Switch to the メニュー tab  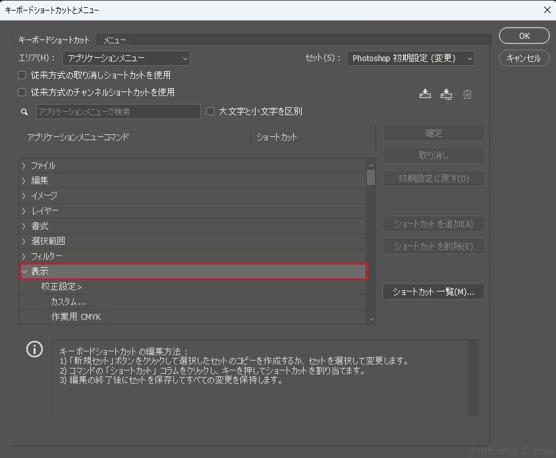point(115,40)
